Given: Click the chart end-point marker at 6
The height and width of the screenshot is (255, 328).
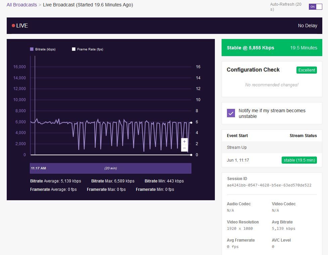Looking at the screenshot, I should pos(191,123).
